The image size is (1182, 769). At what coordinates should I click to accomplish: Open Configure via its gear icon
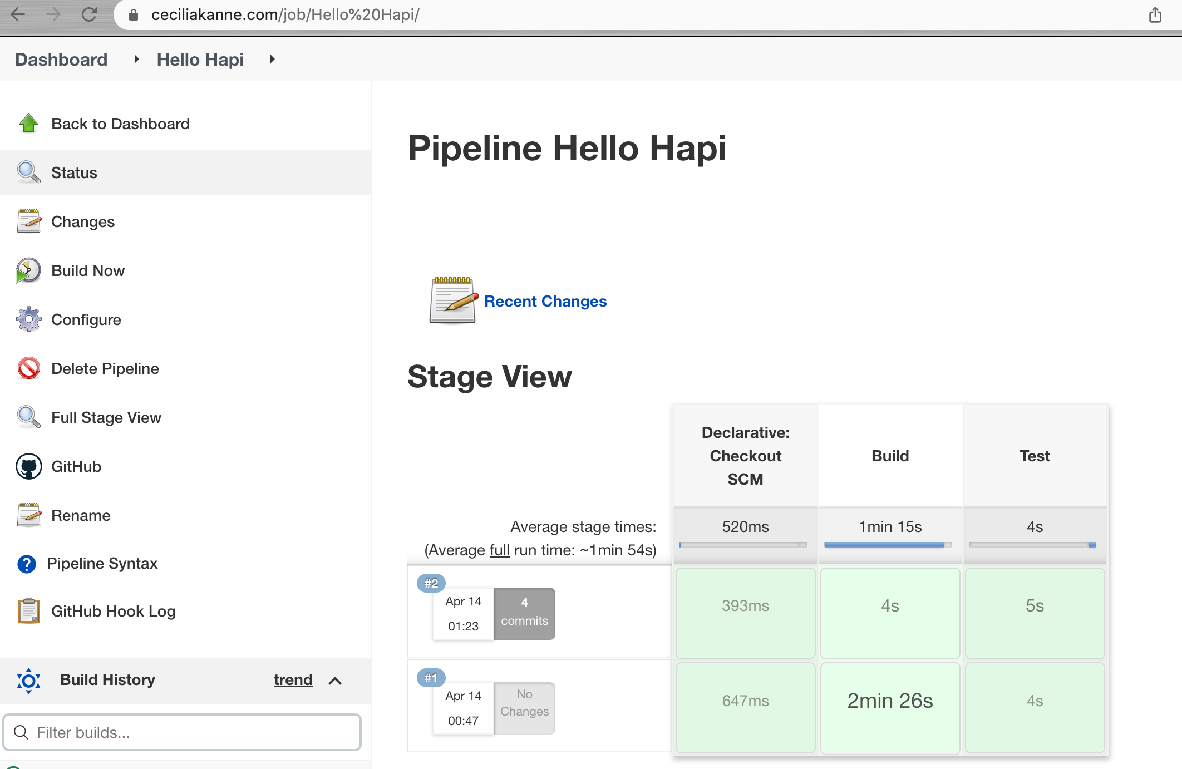tap(28, 319)
